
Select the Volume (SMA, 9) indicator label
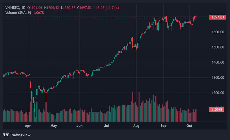tap(18, 12)
